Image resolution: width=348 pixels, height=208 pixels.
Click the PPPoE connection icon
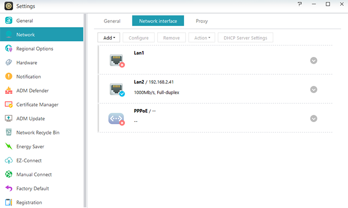pyautogui.click(x=116, y=118)
